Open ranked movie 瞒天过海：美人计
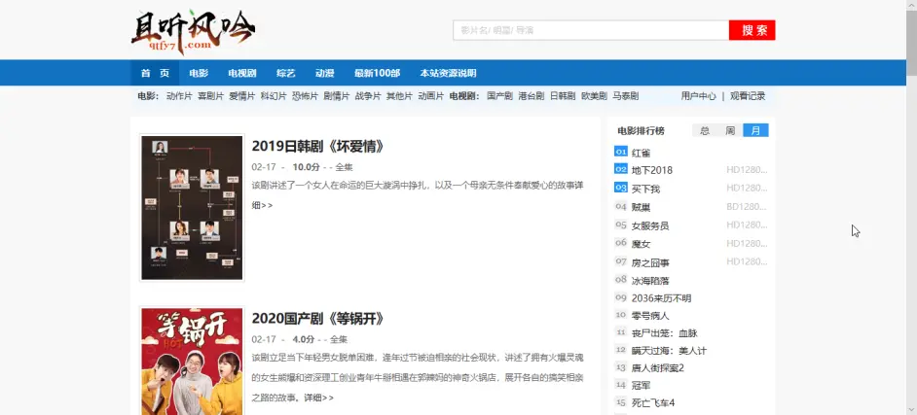Viewport: 917px width, 415px height. point(669,351)
